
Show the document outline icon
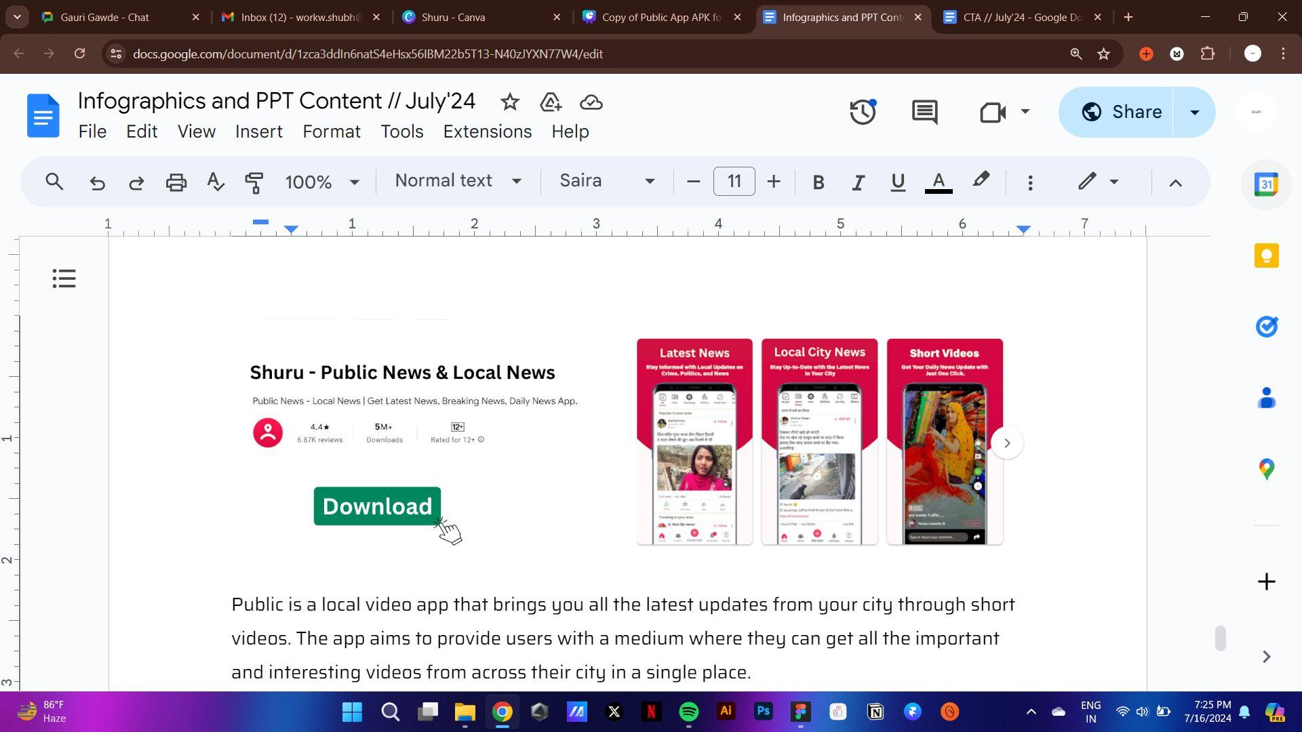64,279
